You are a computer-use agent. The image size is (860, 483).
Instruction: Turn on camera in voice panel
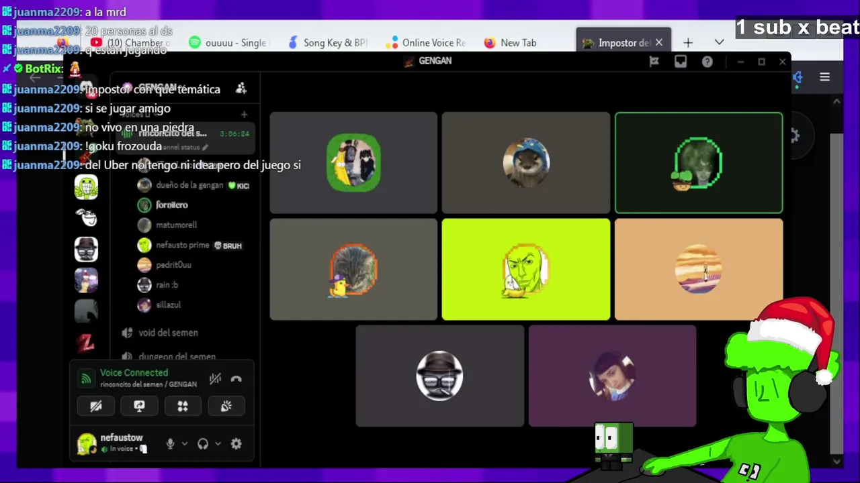(96, 406)
